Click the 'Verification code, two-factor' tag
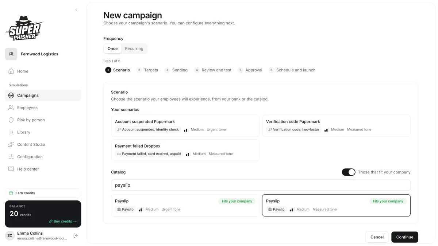The height and width of the screenshot is (246, 438). coord(294,130)
